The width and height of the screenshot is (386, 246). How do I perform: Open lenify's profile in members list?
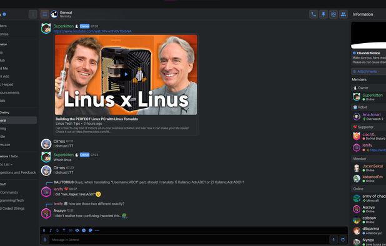pyautogui.click(x=369, y=147)
